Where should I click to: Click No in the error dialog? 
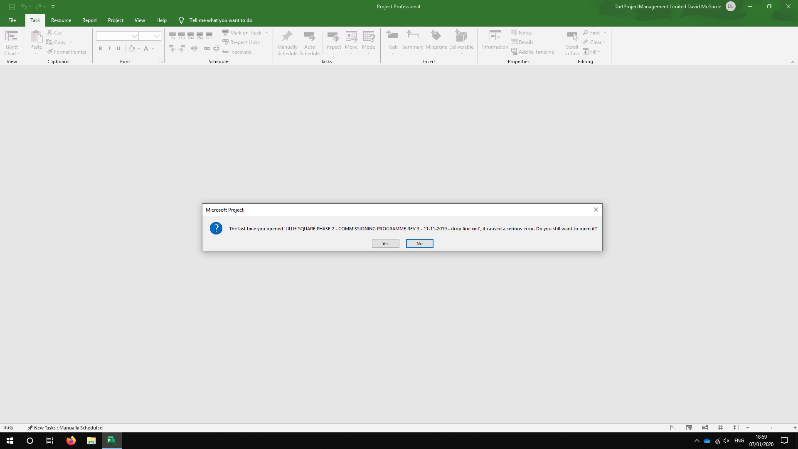coord(419,244)
